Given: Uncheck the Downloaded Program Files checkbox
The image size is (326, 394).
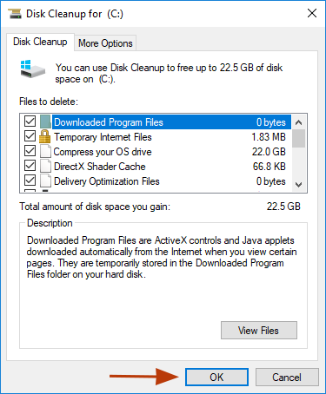Looking at the screenshot, I should click(x=30, y=121).
